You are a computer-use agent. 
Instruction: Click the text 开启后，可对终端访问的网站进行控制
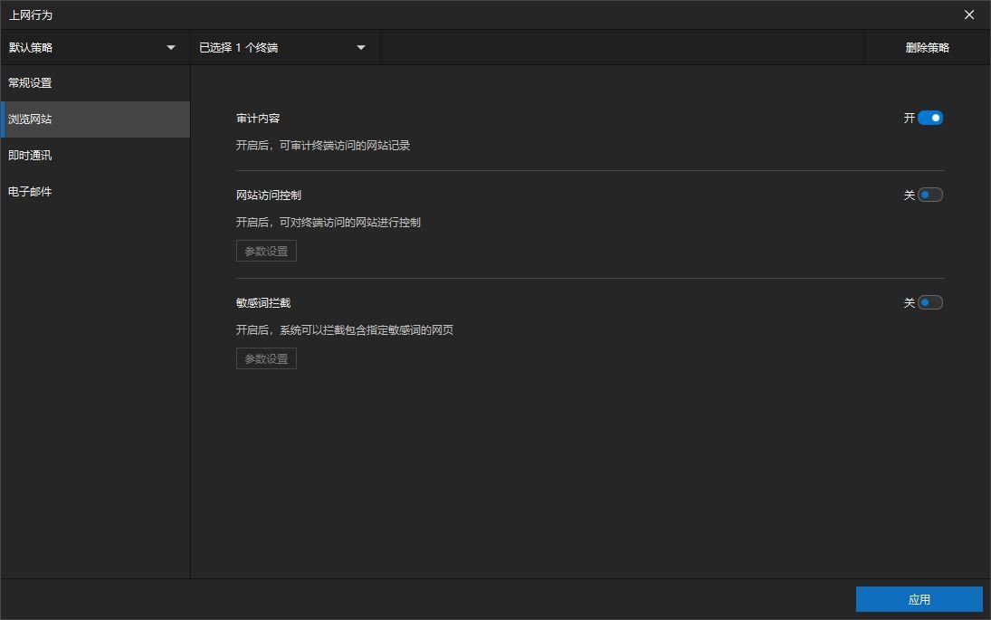(328, 223)
